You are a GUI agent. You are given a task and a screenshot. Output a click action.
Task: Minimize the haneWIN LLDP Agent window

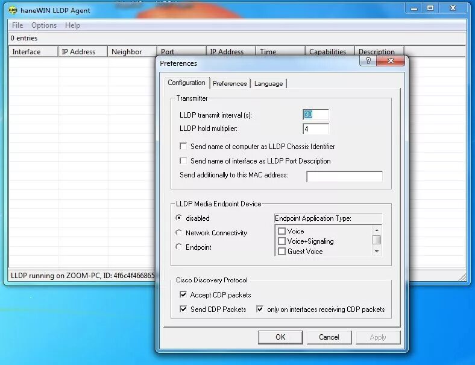coord(414,8)
